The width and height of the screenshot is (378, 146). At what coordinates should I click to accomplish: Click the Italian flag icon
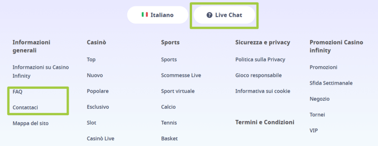(x=145, y=15)
